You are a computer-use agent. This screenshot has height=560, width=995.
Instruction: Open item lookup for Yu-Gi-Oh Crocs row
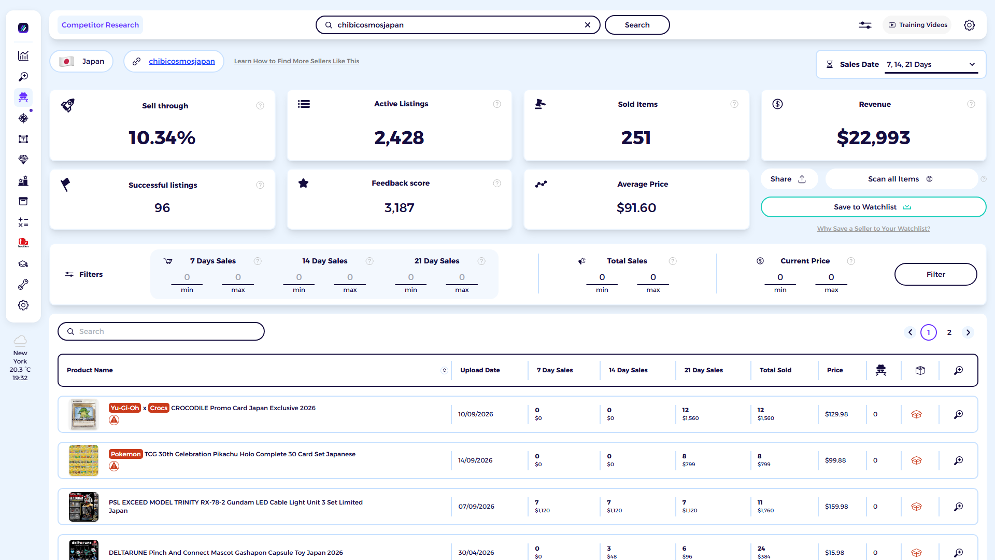[x=959, y=414]
